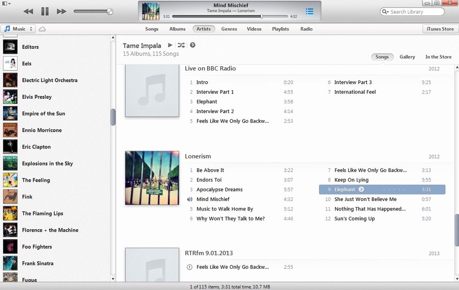Click artist list scroll down arrow
459x290 pixels.
(x=113, y=279)
